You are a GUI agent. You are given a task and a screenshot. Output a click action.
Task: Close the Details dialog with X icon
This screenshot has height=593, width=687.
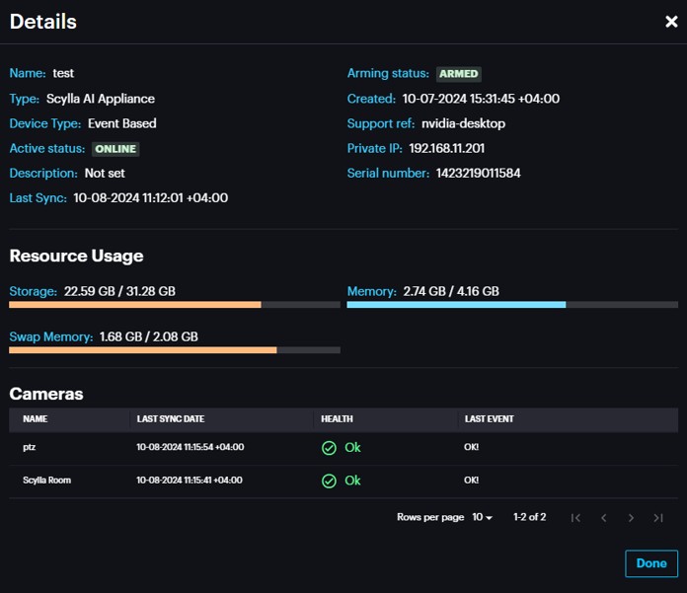tap(671, 22)
